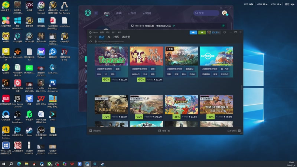This screenshot has width=297, height=167.
Task: Select 云电脑 tab in UU window
Action: click(147, 13)
